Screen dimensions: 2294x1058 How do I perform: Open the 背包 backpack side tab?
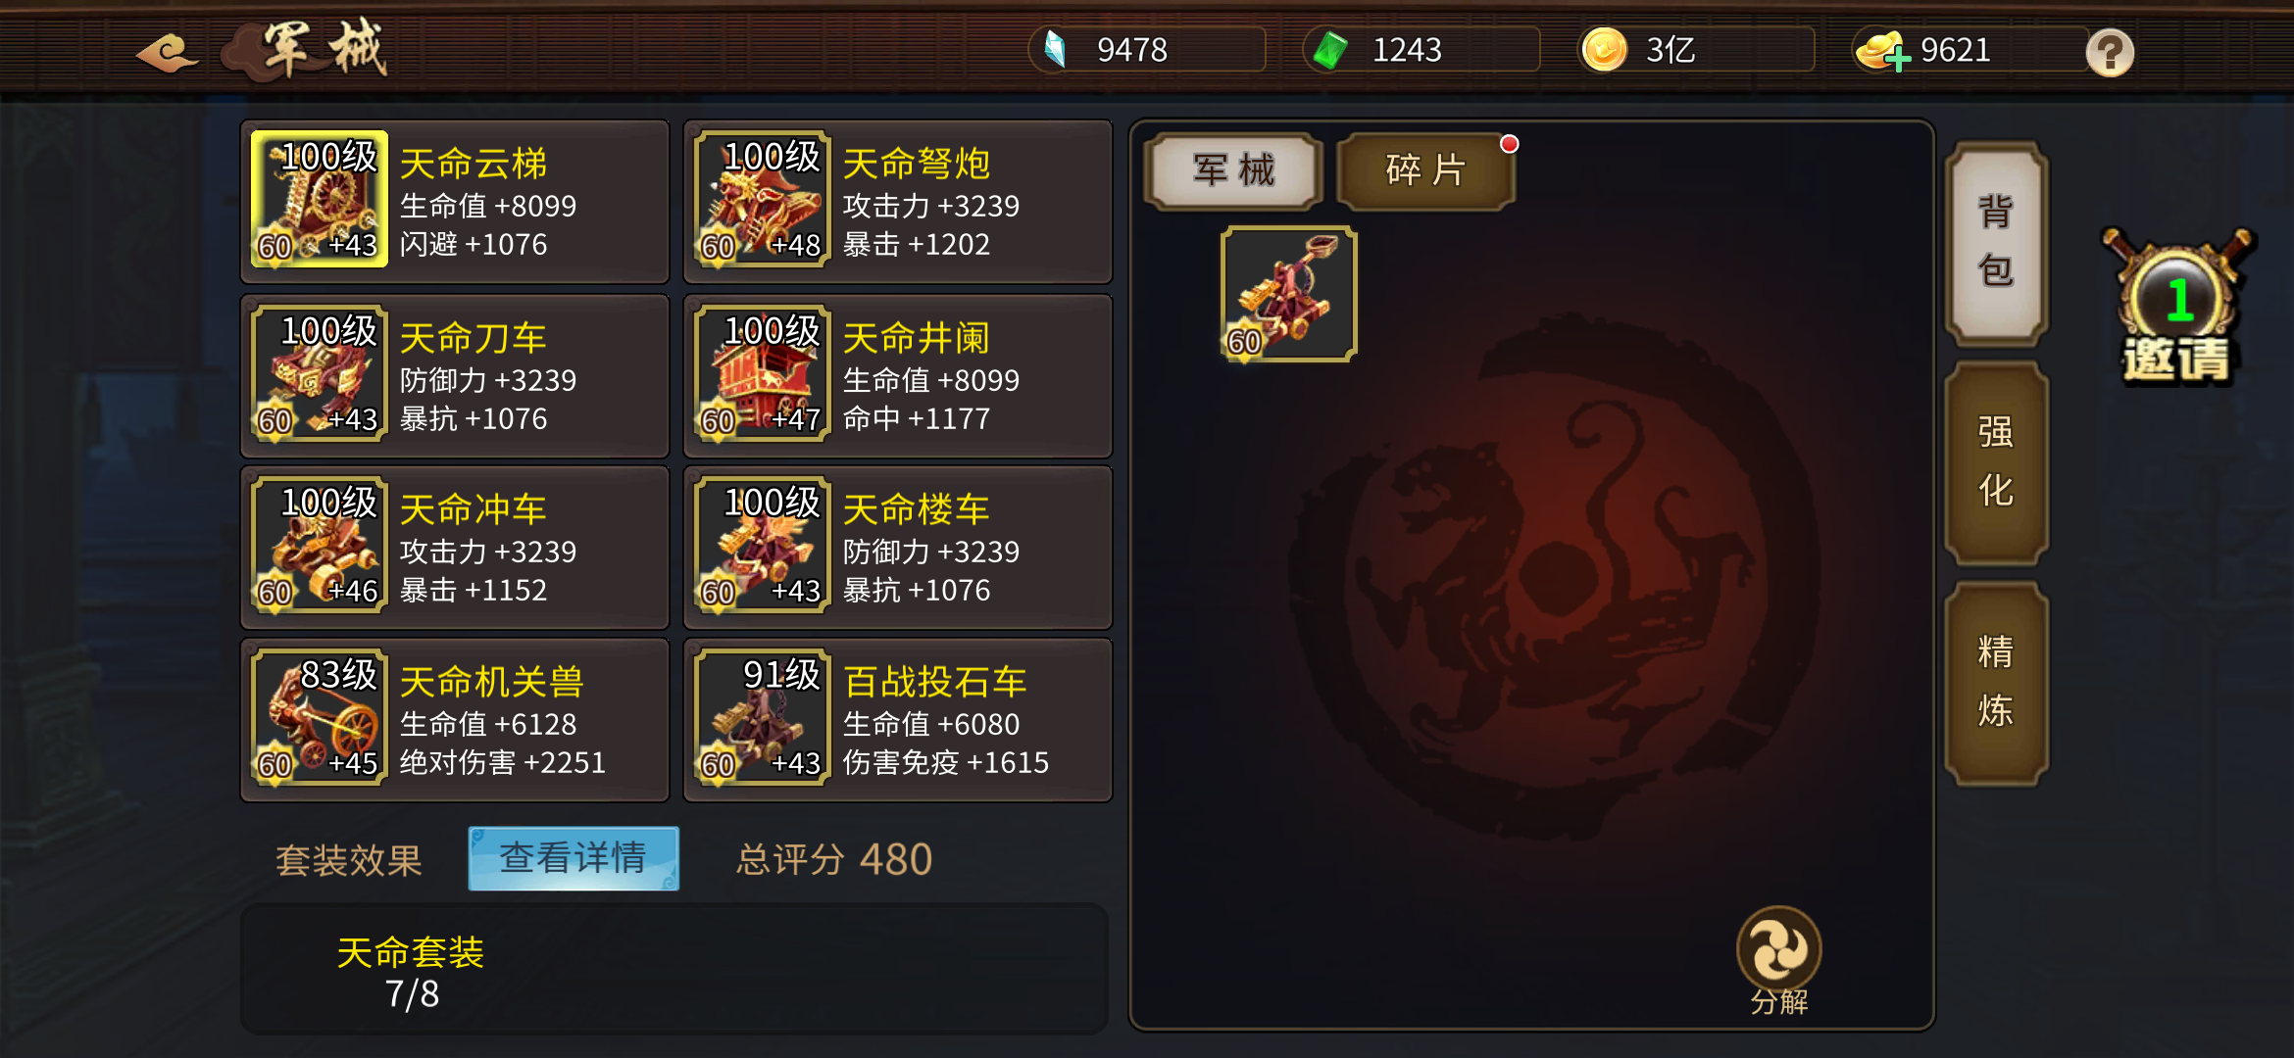tap(1996, 242)
